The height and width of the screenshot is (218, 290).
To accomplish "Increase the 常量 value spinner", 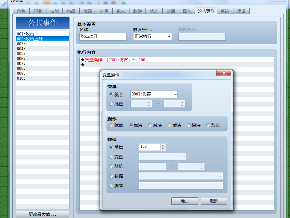I will click(163, 145).
